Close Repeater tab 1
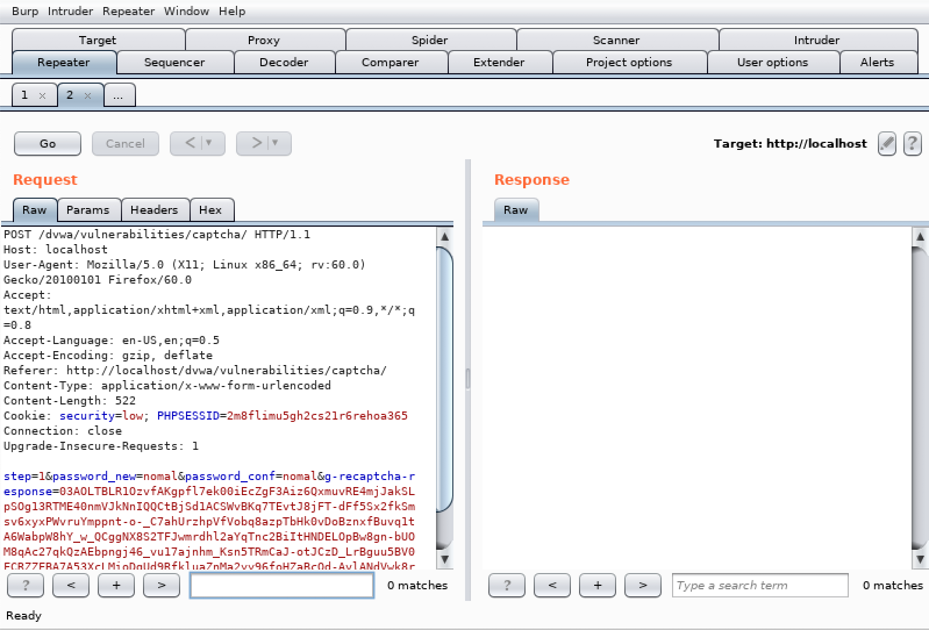The width and height of the screenshot is (929, 630). pos(42,96)
